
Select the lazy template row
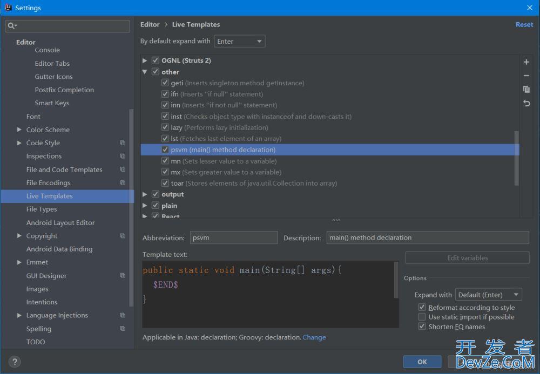click(330, 127)
